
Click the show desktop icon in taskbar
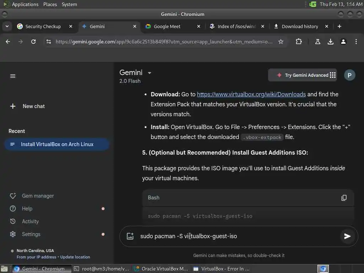coord(4,269)
